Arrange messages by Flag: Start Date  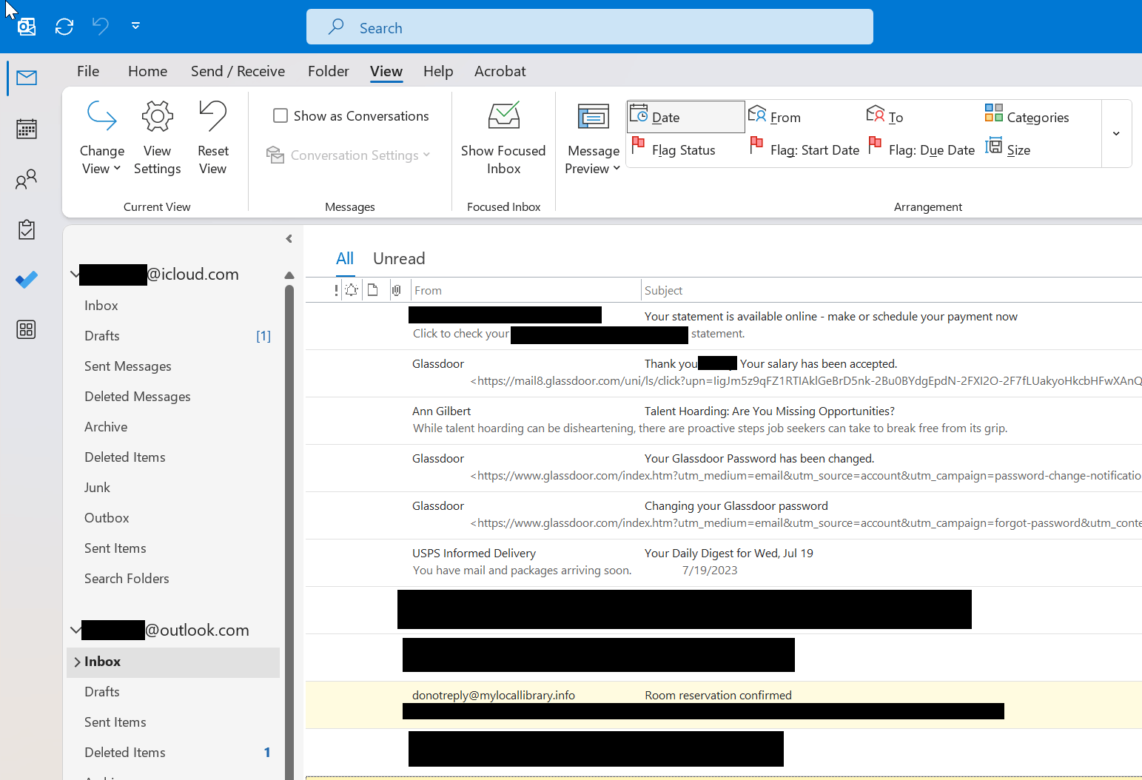click(x=805, y=150)
